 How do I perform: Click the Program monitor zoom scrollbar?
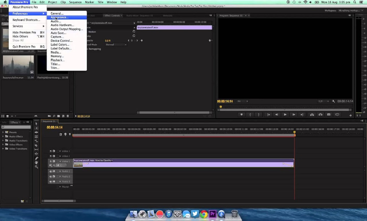[285, 110]
